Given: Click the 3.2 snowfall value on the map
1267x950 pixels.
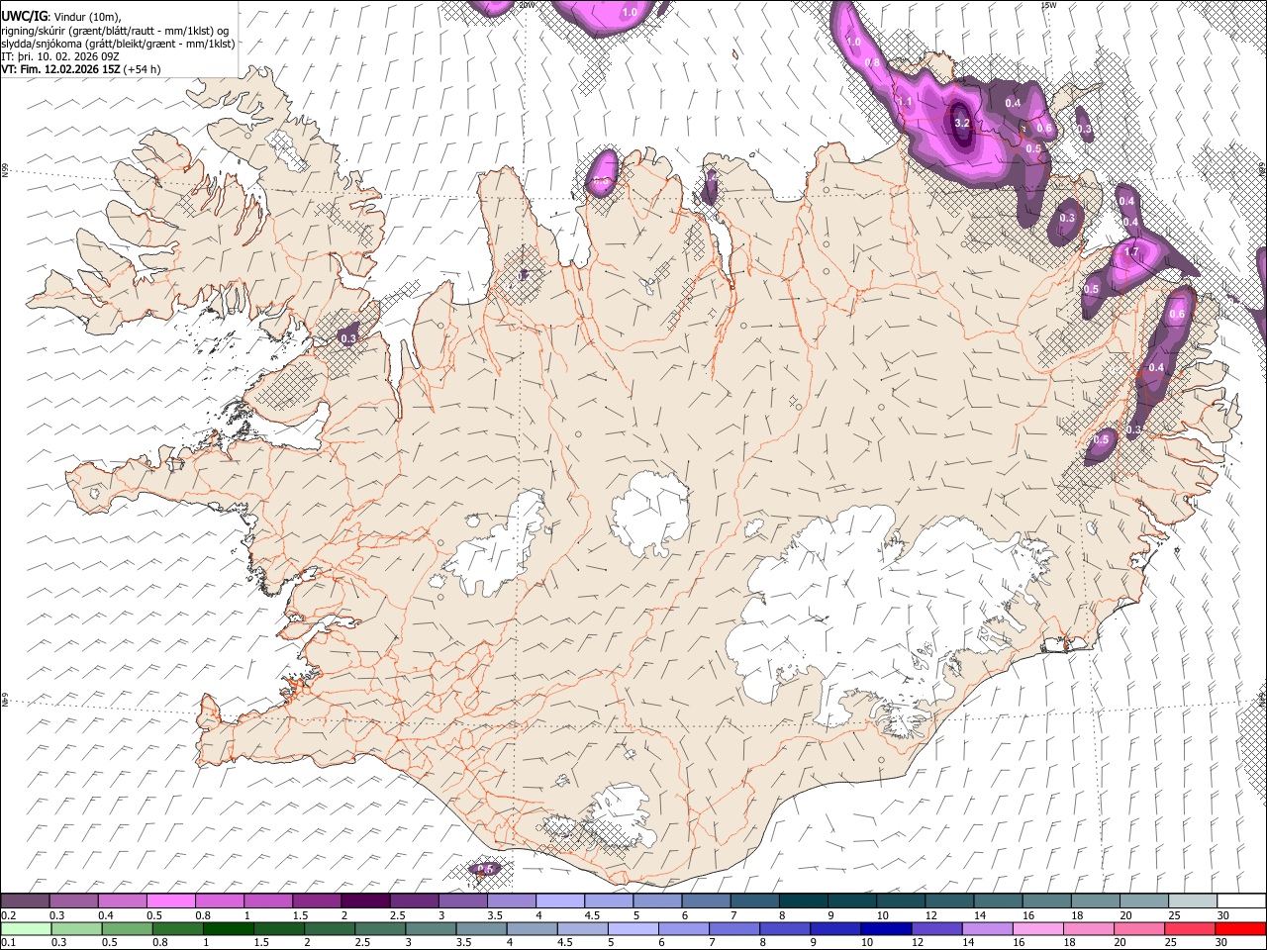Looking at the screenshot, I should click(961, 123).
